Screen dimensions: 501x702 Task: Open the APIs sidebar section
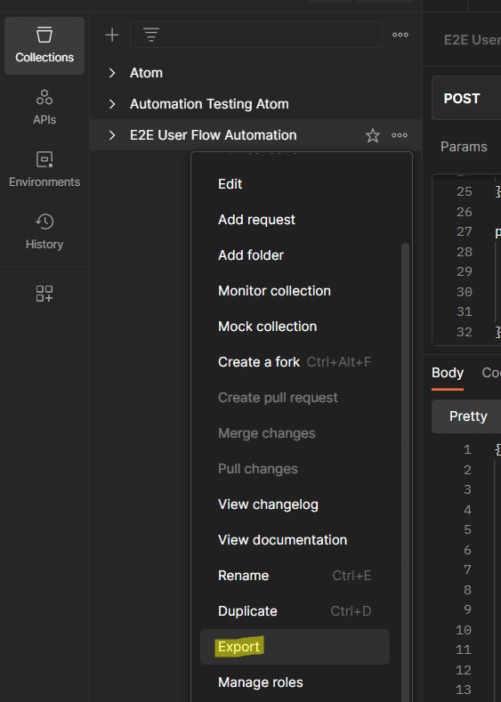44,108
